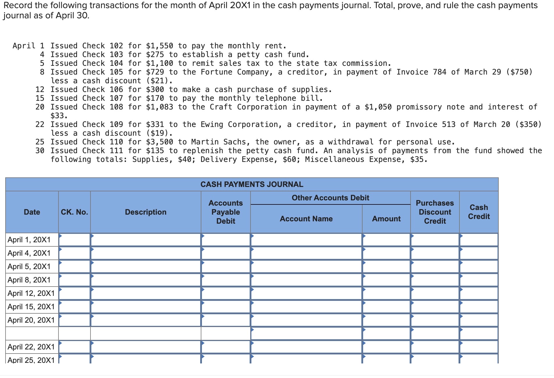Click the Purchases Discount Credit cell for April 22
This screenshot has height=378, width=554.
435,347
